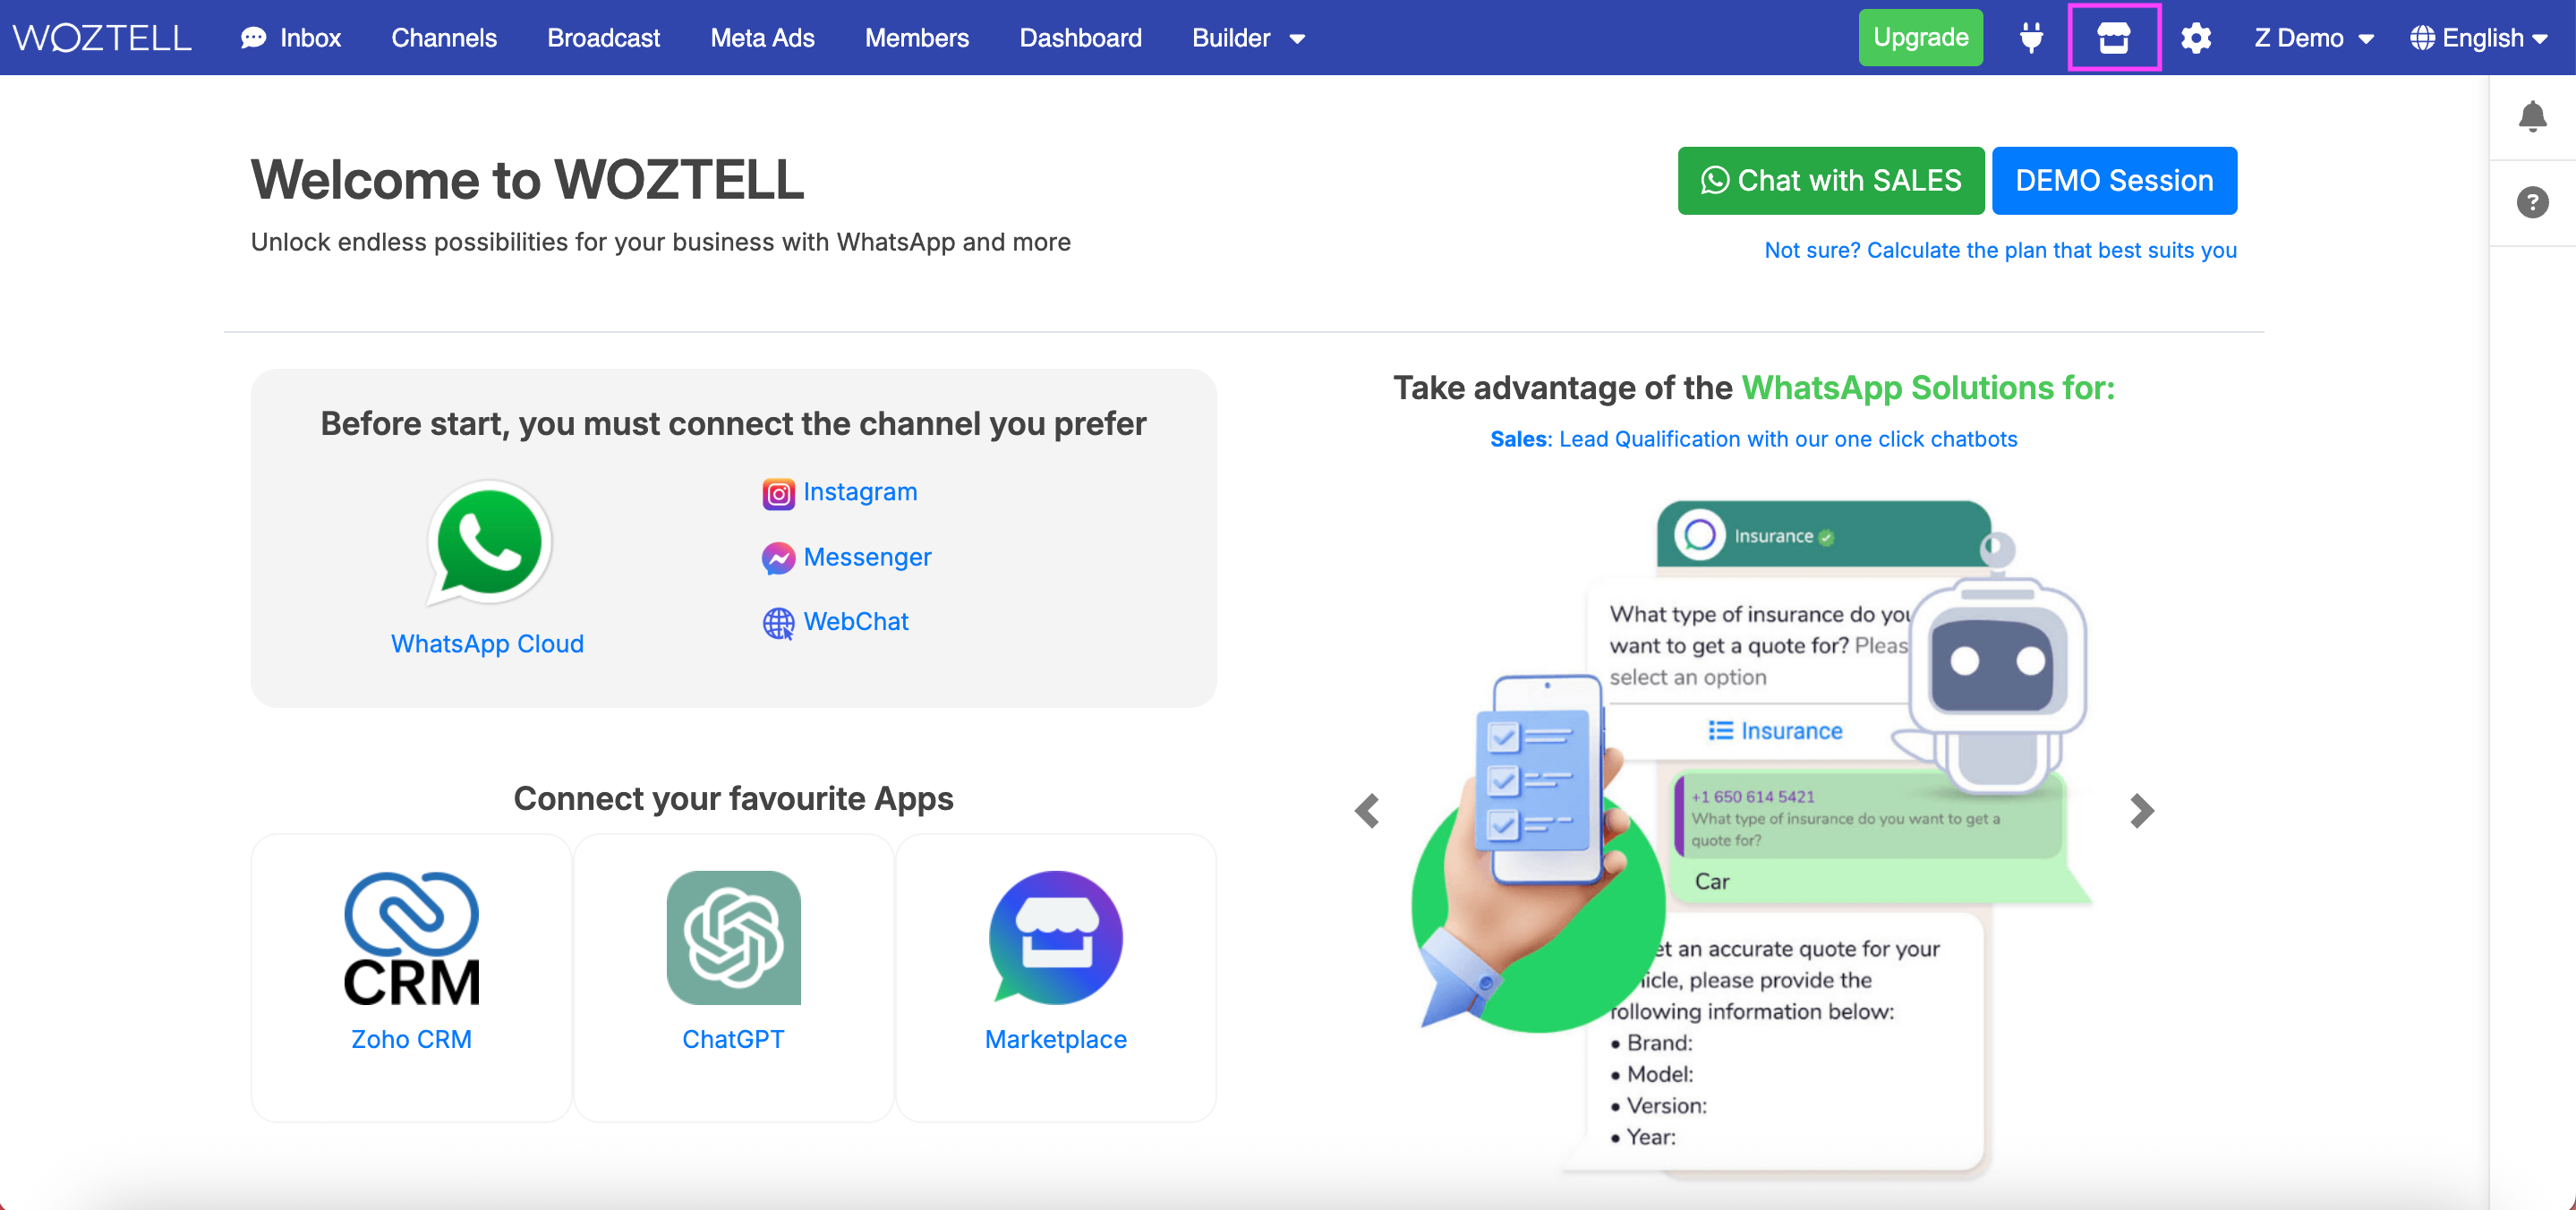Open the help question mark icon

click(2531, 203)
